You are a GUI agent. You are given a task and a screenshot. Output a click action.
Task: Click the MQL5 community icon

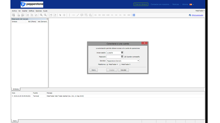click(190, 15)
